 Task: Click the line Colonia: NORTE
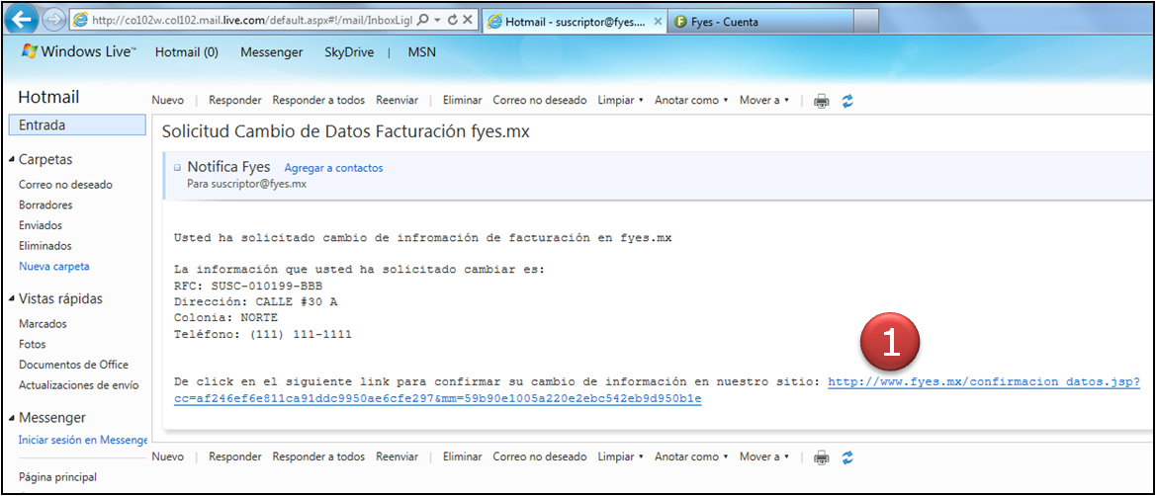point(225,317)
